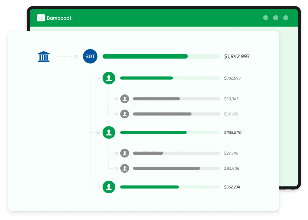Click the $435,840 amount label
Image resolution: width=308 pixels, height=220 pixels.
pyautogui.click(x=233, y=132)
